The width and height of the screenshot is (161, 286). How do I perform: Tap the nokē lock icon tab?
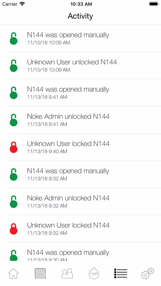coord(94,273)
